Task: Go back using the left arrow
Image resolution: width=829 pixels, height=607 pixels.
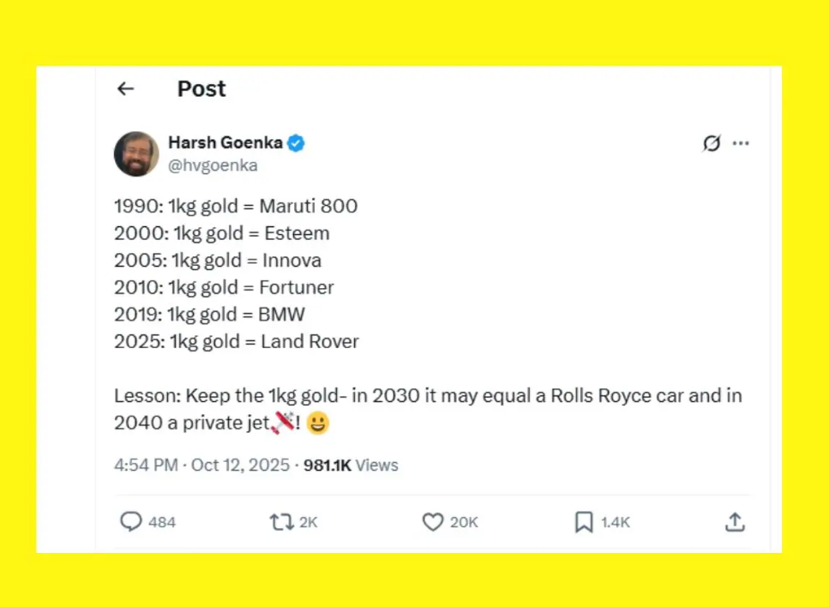Action: 126,89
